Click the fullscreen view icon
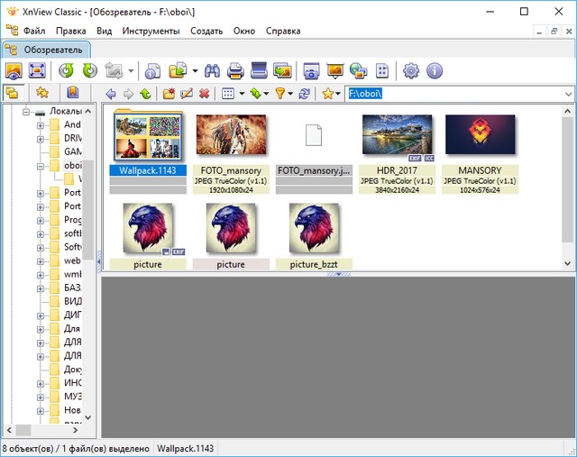Viewport: 577px width, 457px height. [x=37, y=70]
